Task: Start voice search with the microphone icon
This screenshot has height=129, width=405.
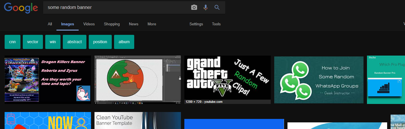Action: coord(205,7)
